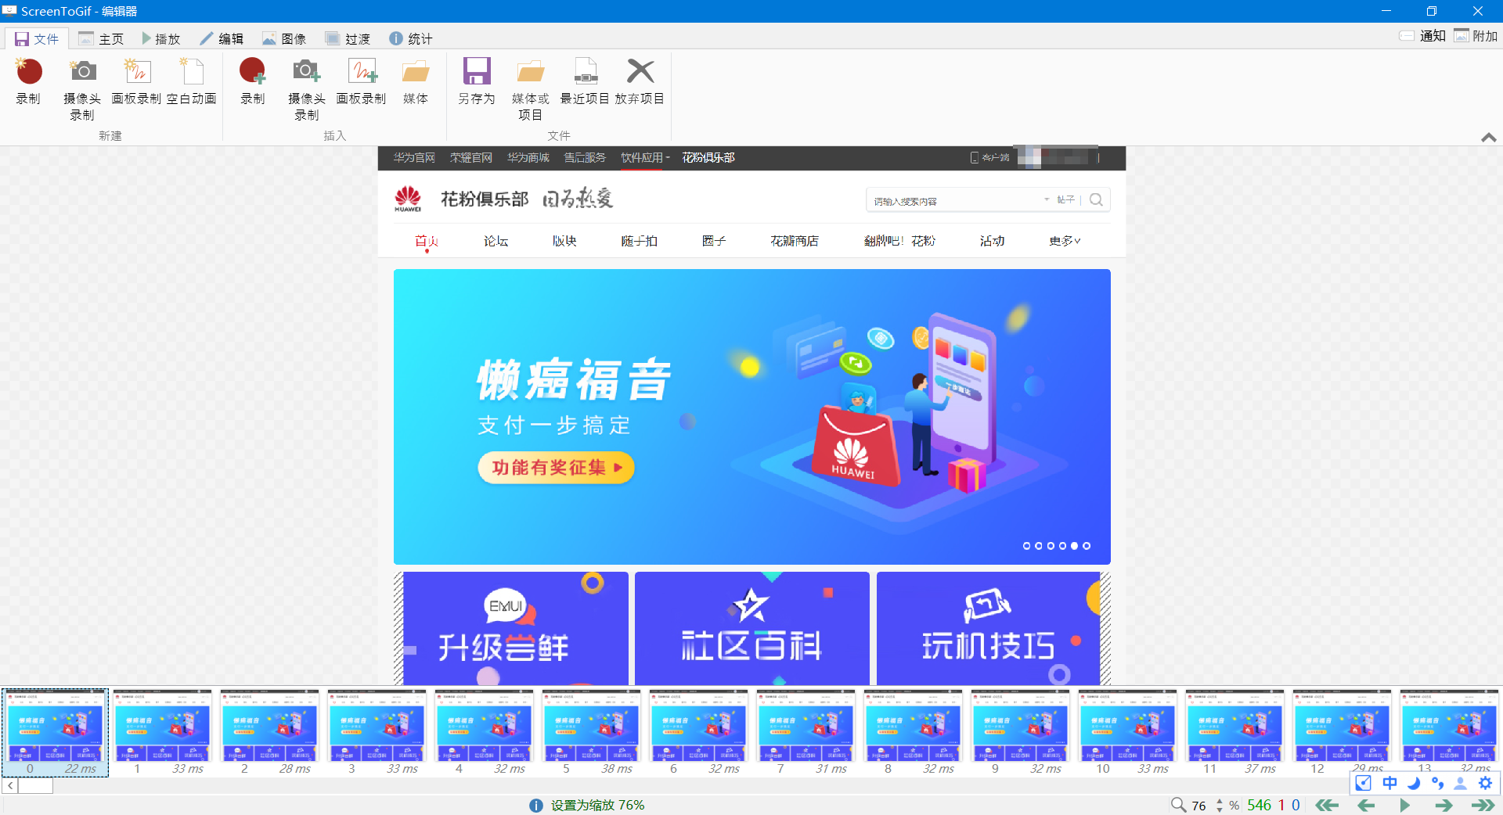
Task: Click the Save As (另存为) floppy icon
Action: pos(477,71)
